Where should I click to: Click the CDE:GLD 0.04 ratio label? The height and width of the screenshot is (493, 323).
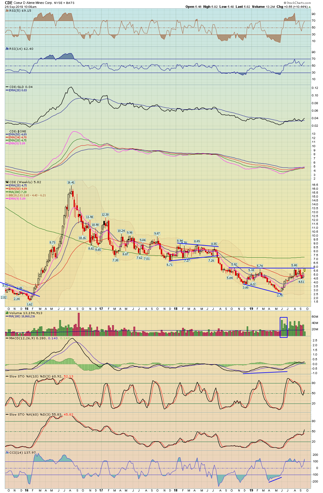(21, 87)
